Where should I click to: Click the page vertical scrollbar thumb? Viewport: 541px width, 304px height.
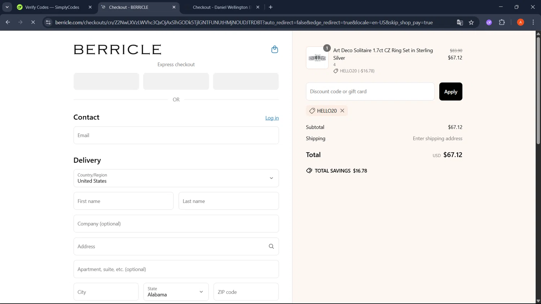538,90
